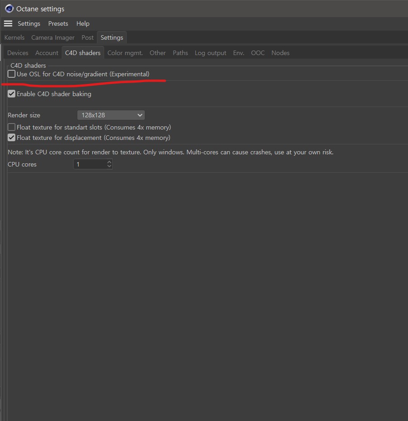Tick Float texture for standart slots checkbox

click(12, 127)
